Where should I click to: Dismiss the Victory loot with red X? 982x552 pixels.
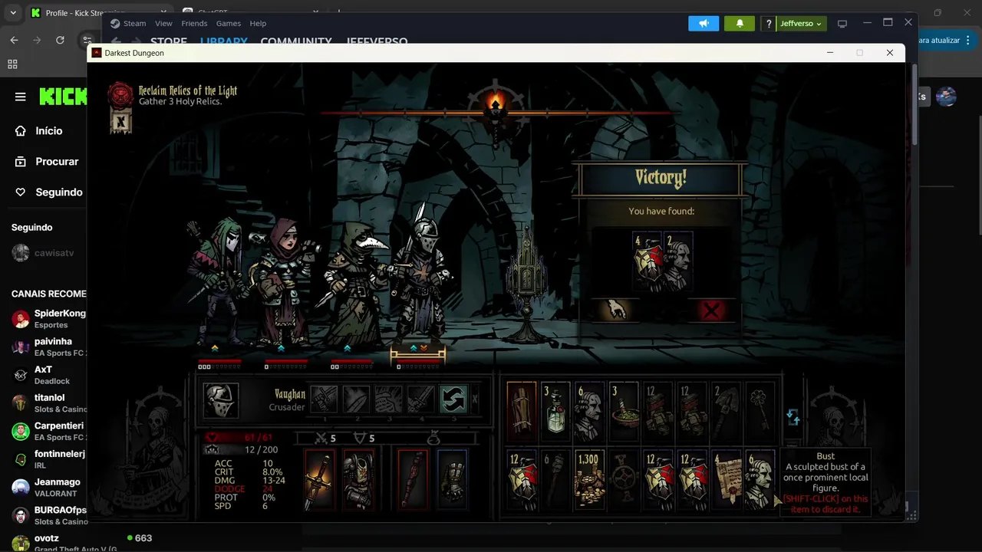tap(711, 310)
